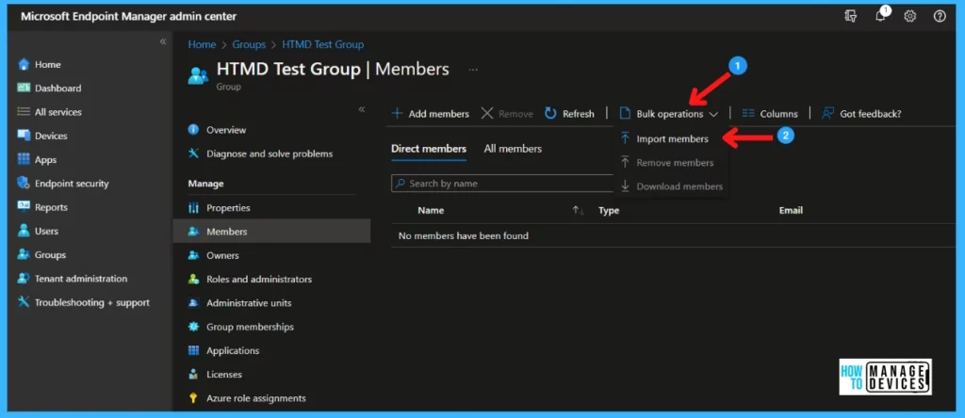Click the Licenses icon
The image size is (965, 418).
[x=193, y=375]
